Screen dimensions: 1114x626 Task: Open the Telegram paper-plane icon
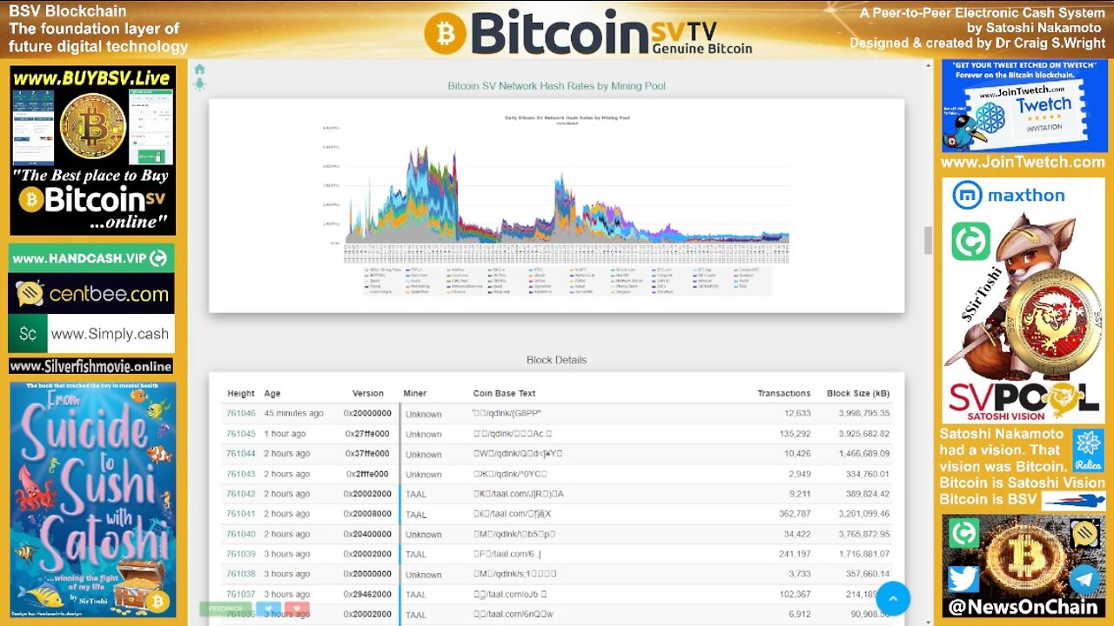[x=1084, y=579]
